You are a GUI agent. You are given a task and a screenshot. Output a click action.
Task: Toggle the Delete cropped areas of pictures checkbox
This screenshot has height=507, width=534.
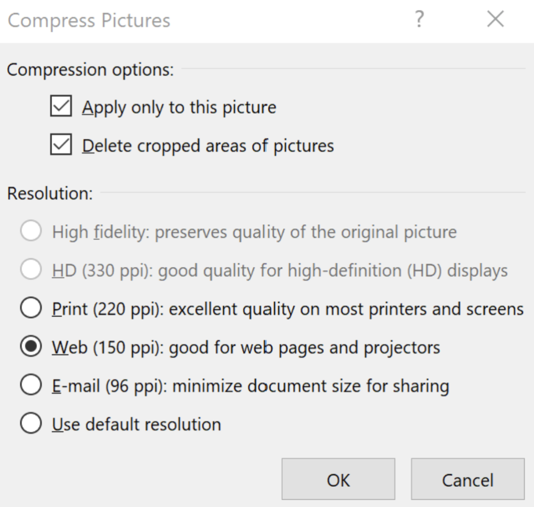(x=61, y=144)
